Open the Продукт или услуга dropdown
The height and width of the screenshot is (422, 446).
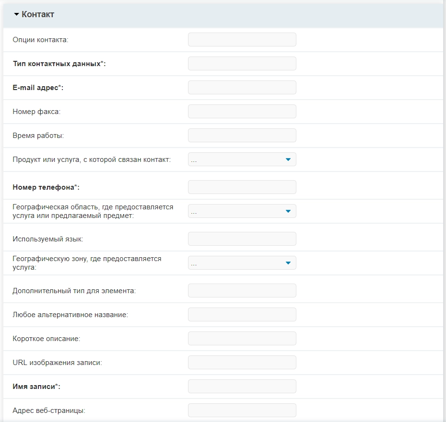(x=242, y=160)
